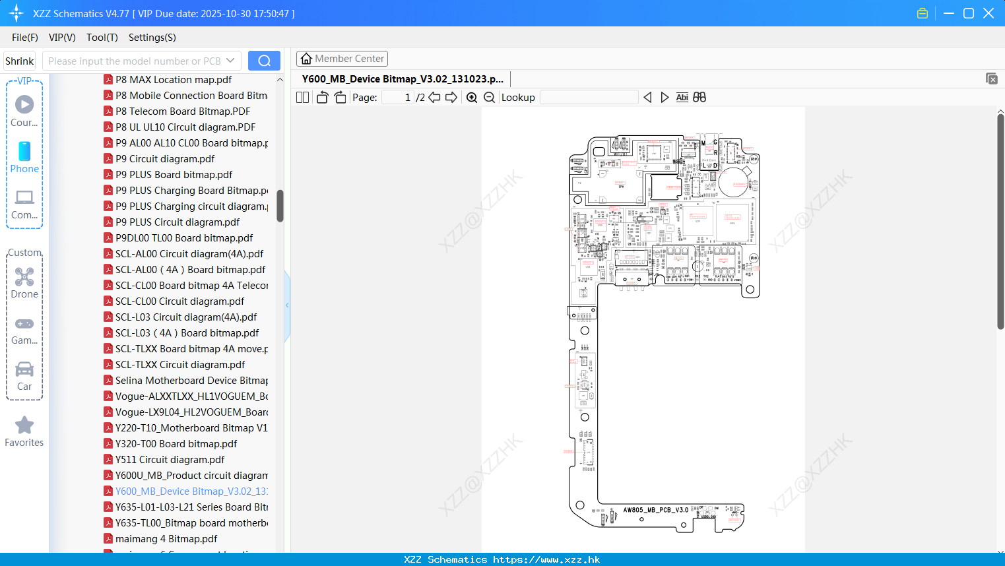Open Vogue-LX9L04_HL2VOGUEM_Board file

tap(191, 412)
